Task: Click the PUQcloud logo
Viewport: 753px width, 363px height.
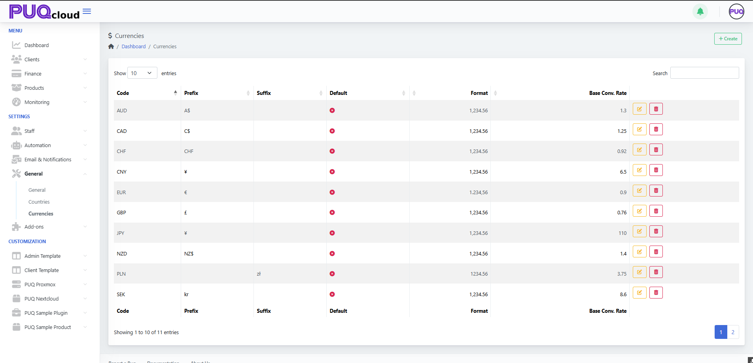Action: pos(44,11)
